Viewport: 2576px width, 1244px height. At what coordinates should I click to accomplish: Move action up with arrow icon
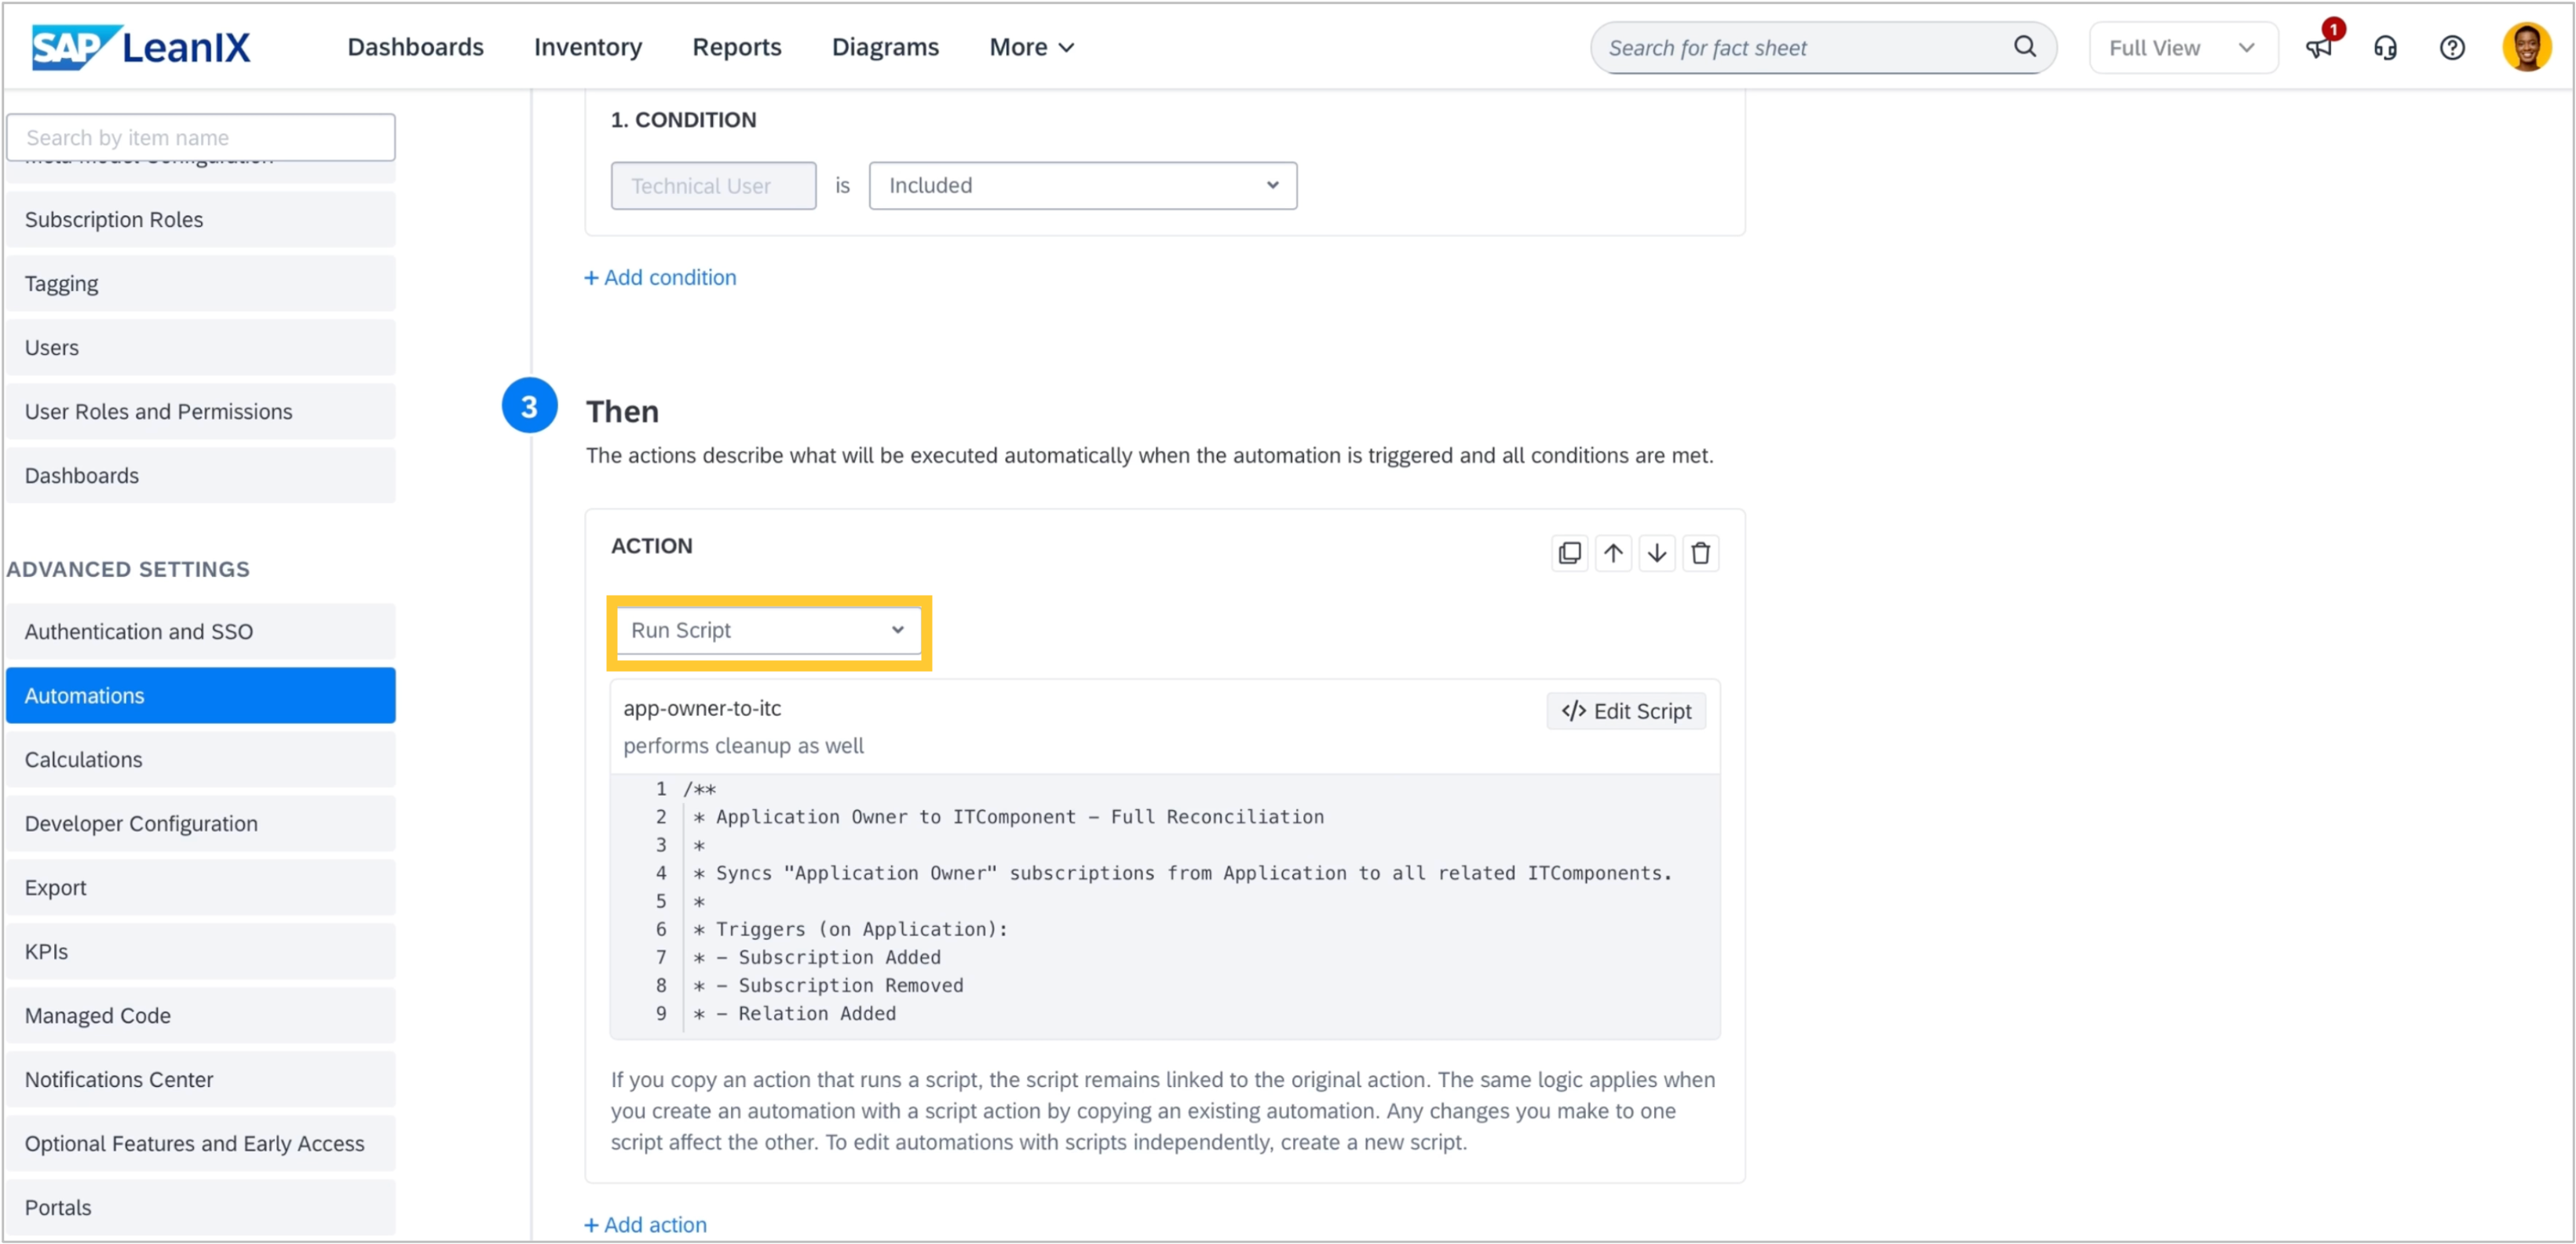[1613, 553]
